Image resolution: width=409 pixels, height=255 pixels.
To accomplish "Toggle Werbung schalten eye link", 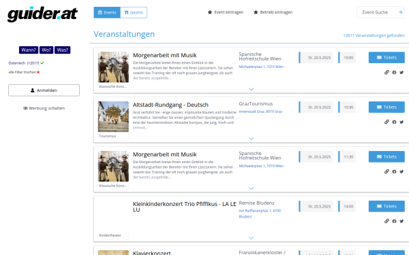I will (44, 108).
